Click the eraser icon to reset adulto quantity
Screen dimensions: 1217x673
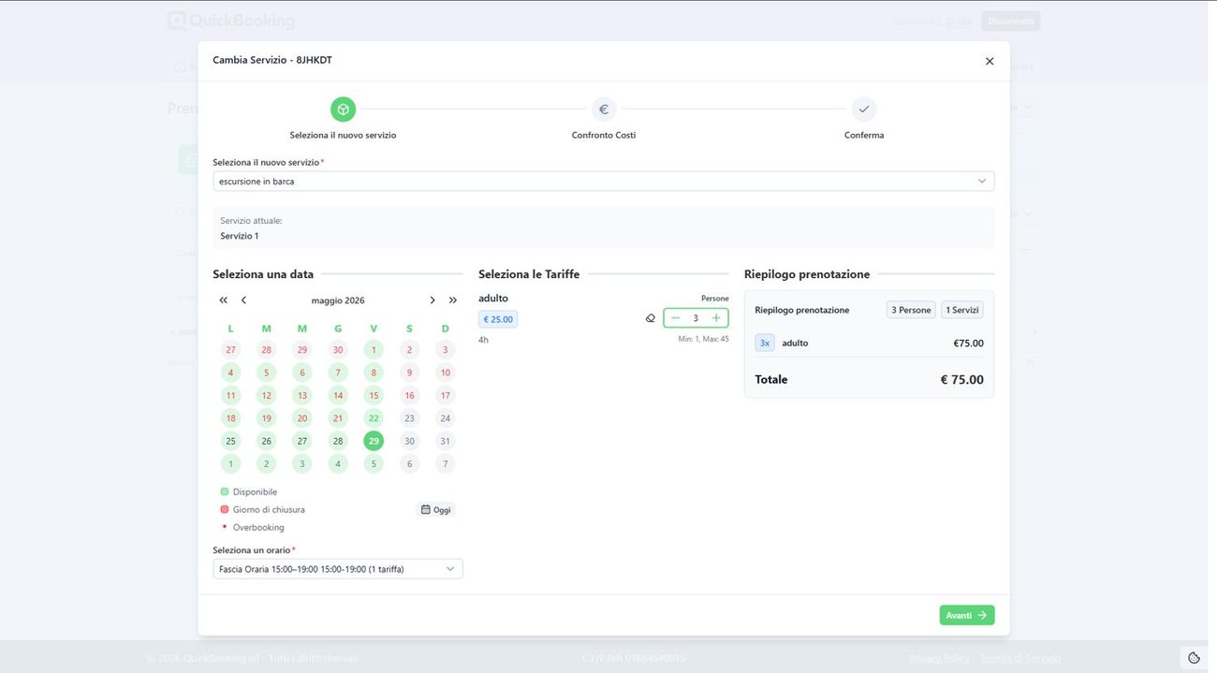click(x=651, y=318)
